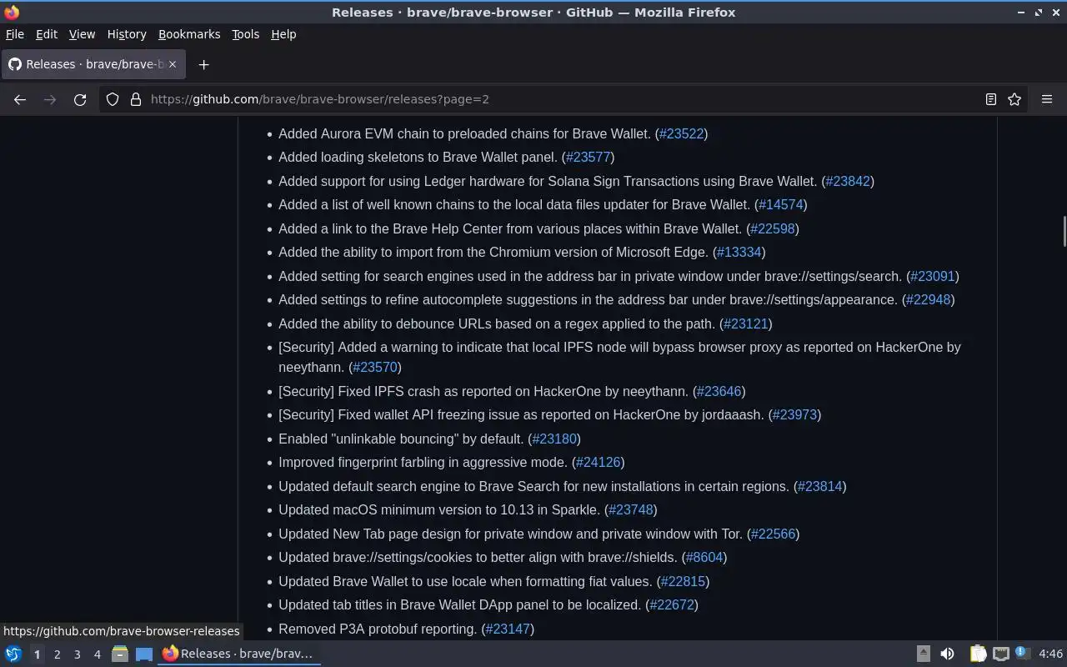This screenshot has width=1067, height=667.
Task: Switch to workspace 1
Action: 37,654
